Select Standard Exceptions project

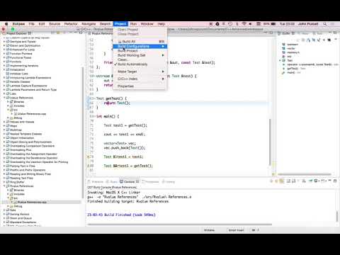(23, 222)
